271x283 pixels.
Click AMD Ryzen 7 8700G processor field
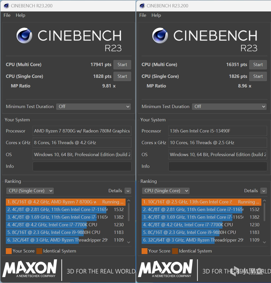click(82, 131)
